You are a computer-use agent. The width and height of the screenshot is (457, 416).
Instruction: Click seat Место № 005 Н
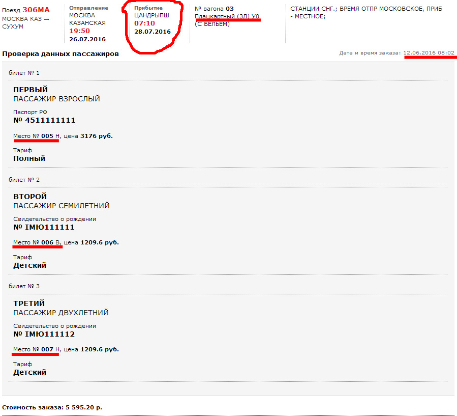pos(37,136)
